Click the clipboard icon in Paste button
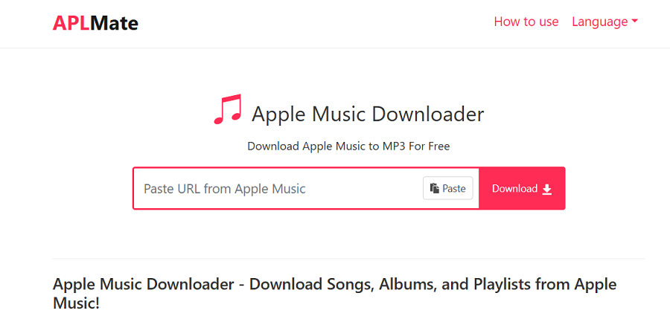The height and width of the screenshot is (319, 670). pyautogui.click(x=434, y=189)
